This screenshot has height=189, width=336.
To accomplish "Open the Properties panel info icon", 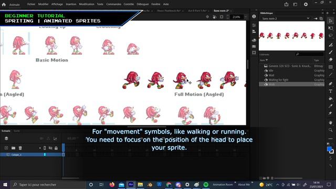I will 254,16.
